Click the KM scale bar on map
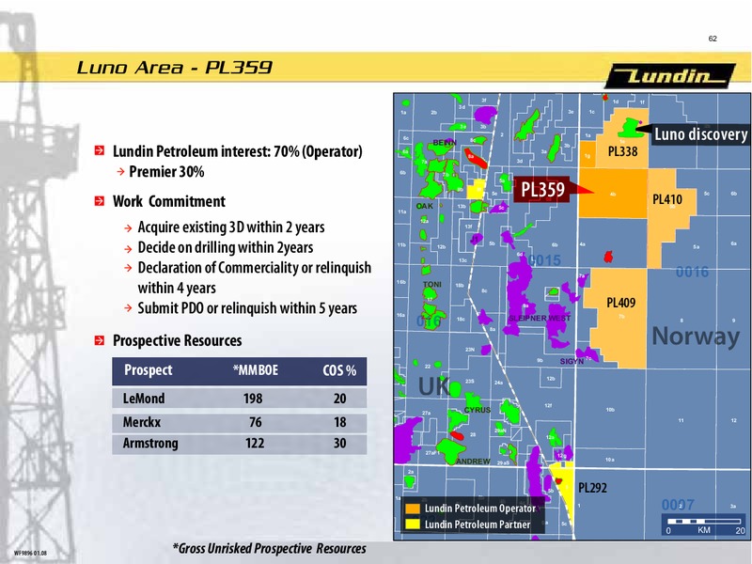Image resolution: width=752 pixels, height=564 pixels. point(703,525)
